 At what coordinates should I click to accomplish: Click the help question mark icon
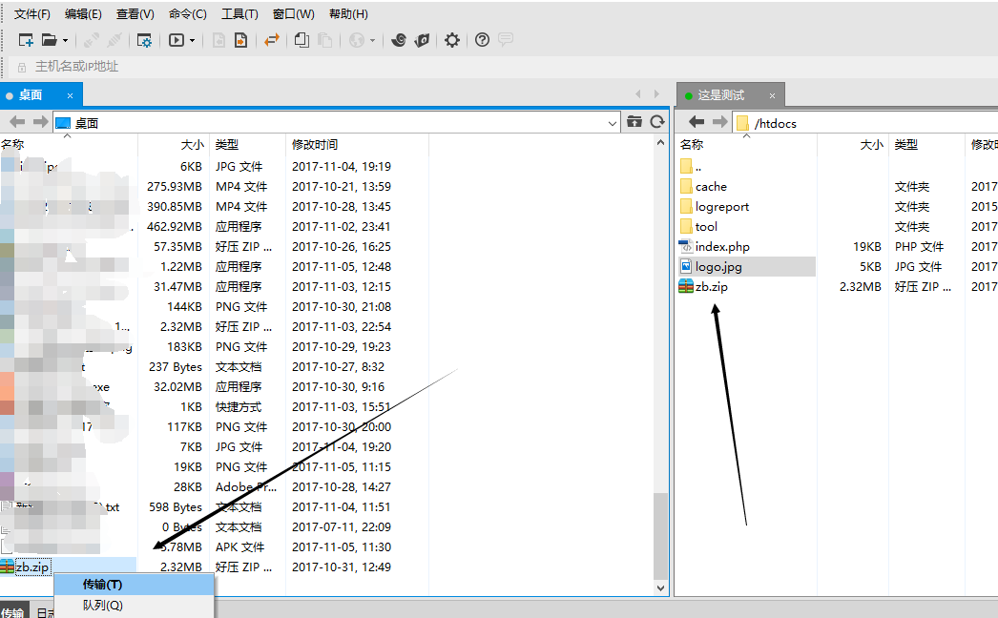tap(482, 40)
